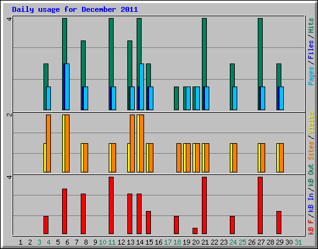318x249 pixels.
Task: Click the "4" axis value of the kB chart
Action: pos(9,177)
